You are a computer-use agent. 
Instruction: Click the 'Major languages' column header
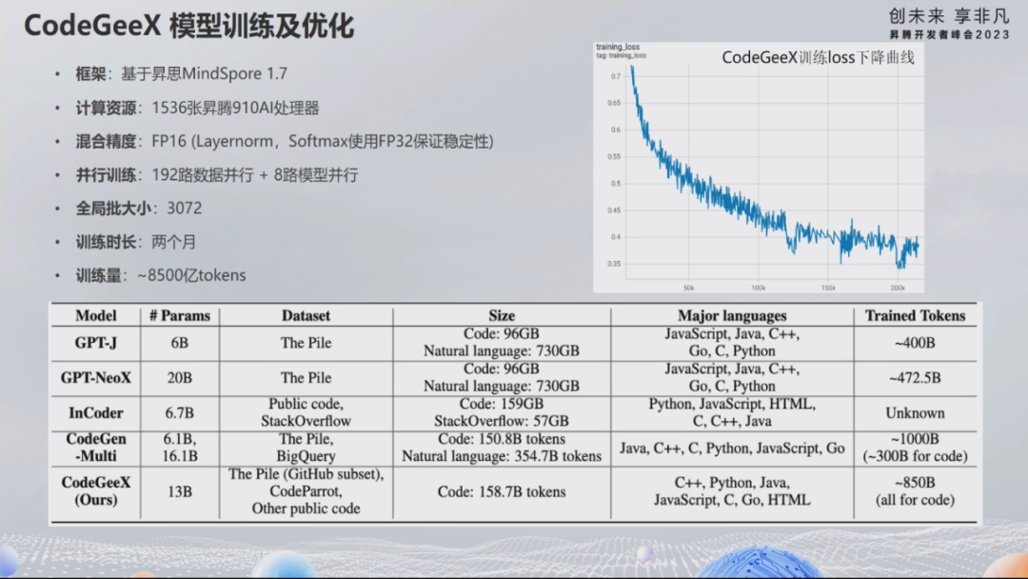tap(732, 316)
